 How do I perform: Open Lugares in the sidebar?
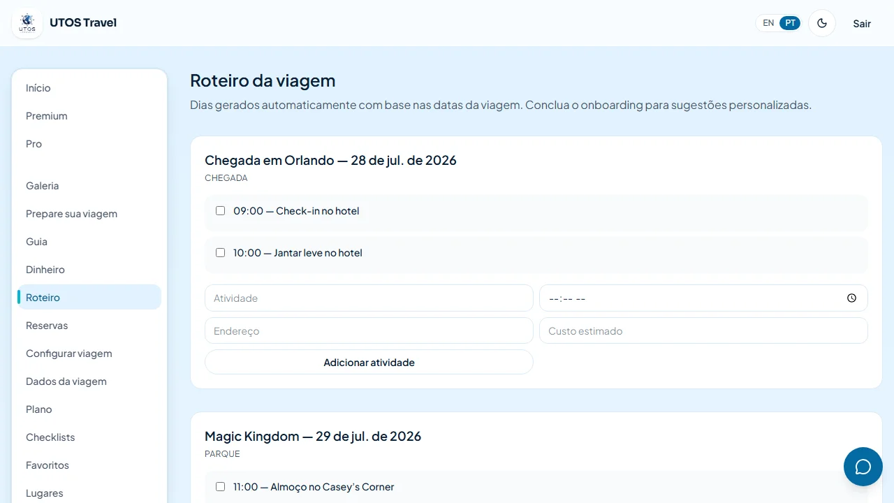89,493
